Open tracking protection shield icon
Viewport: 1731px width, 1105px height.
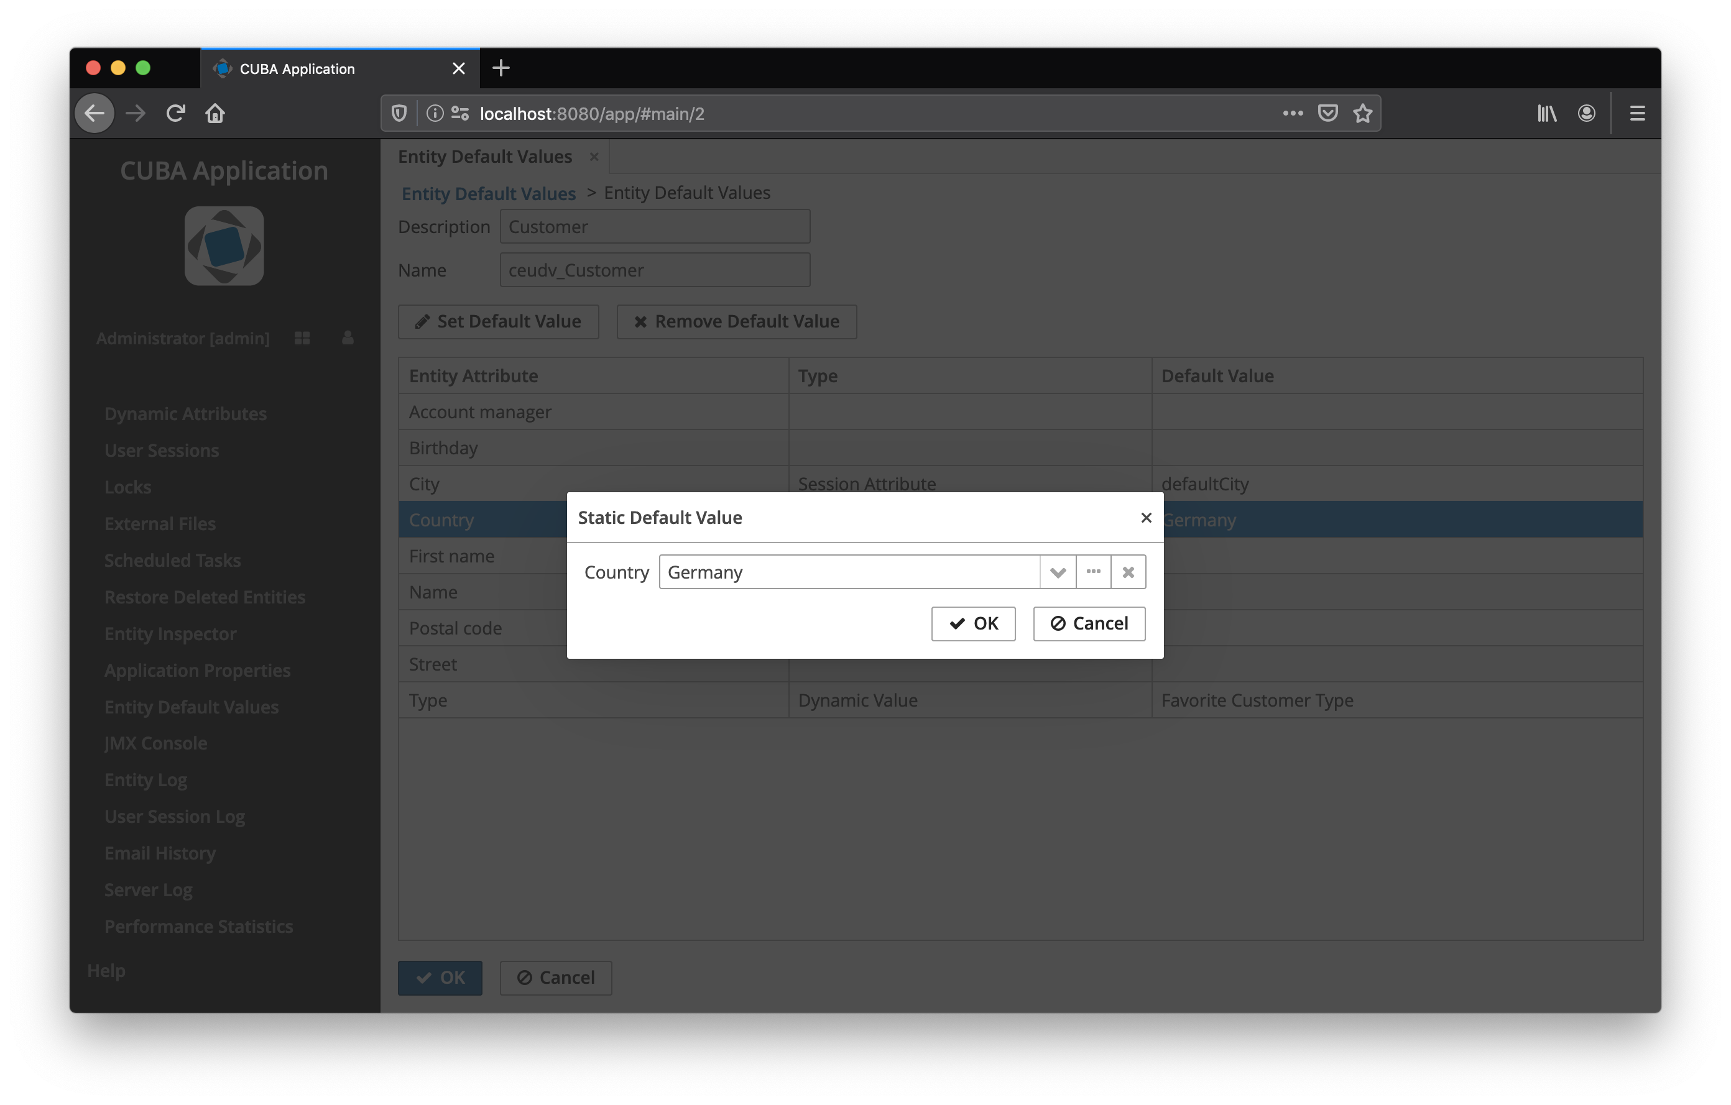point(399,112)
